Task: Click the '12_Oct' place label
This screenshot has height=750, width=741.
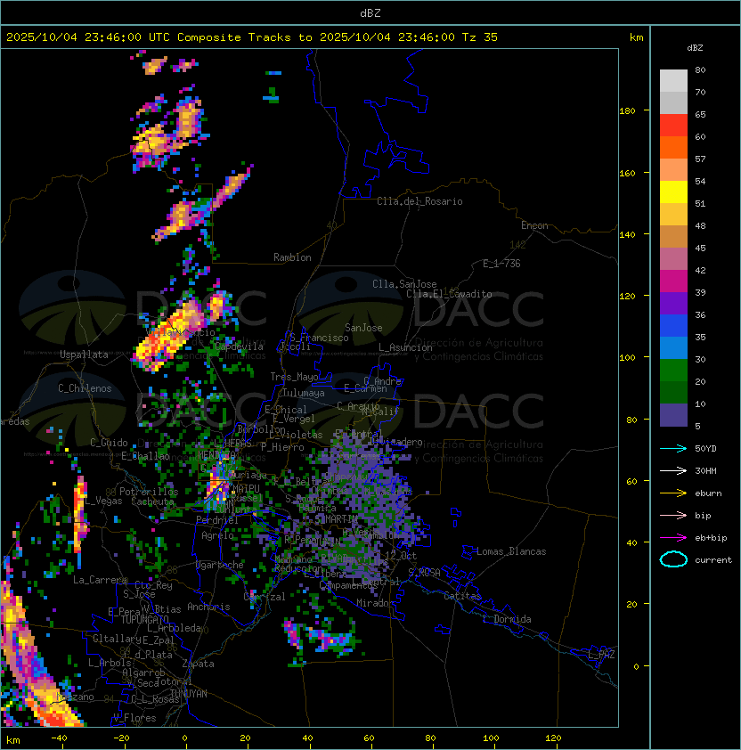Action: [401, 556]
